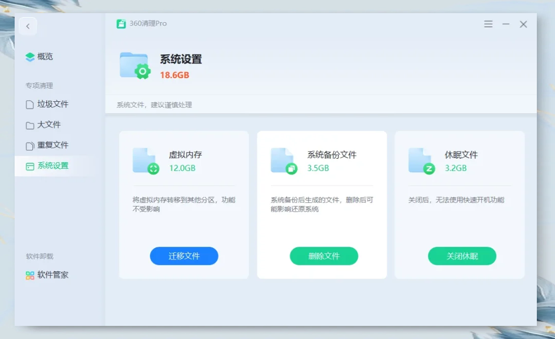Image resolution: width=555 pixels, height=339 pixels.
Task: Click the 关闭休眠 button
Action: pos(462,256)
